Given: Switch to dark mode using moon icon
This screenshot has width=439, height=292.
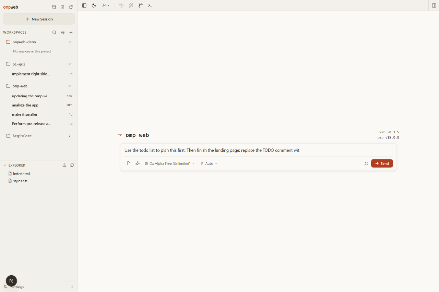Looking at the screenshot, I should tap(94, 5).
